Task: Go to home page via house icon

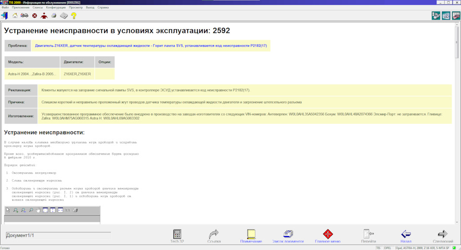Action: (15, 15)
